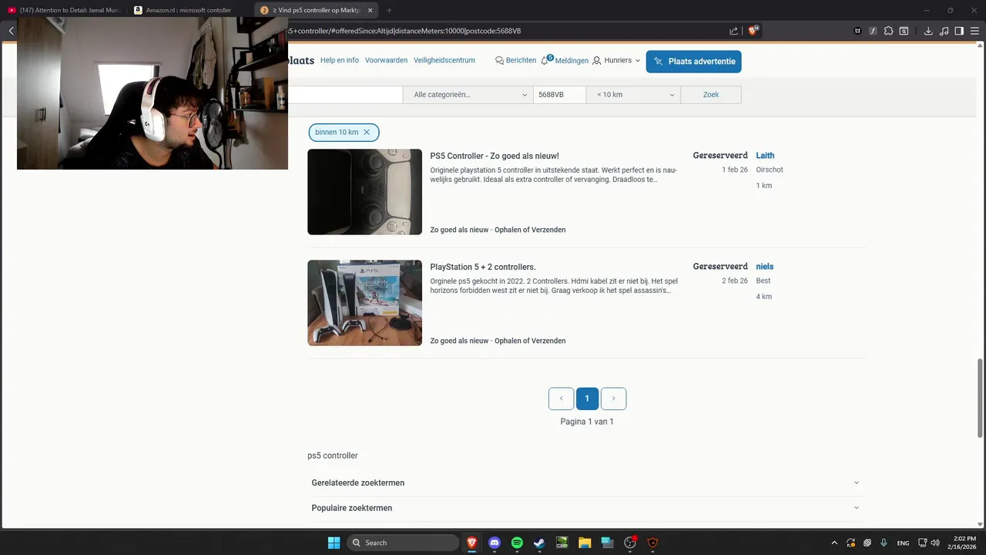The height and width of the screenshot is (555, 986).
Task: Toggle the browser sidebar panel icon
Action: point(959,31)
